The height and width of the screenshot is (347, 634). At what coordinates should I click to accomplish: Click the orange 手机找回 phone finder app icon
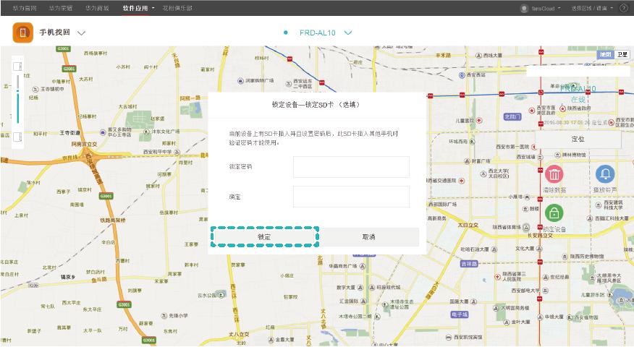pos(22,33)
